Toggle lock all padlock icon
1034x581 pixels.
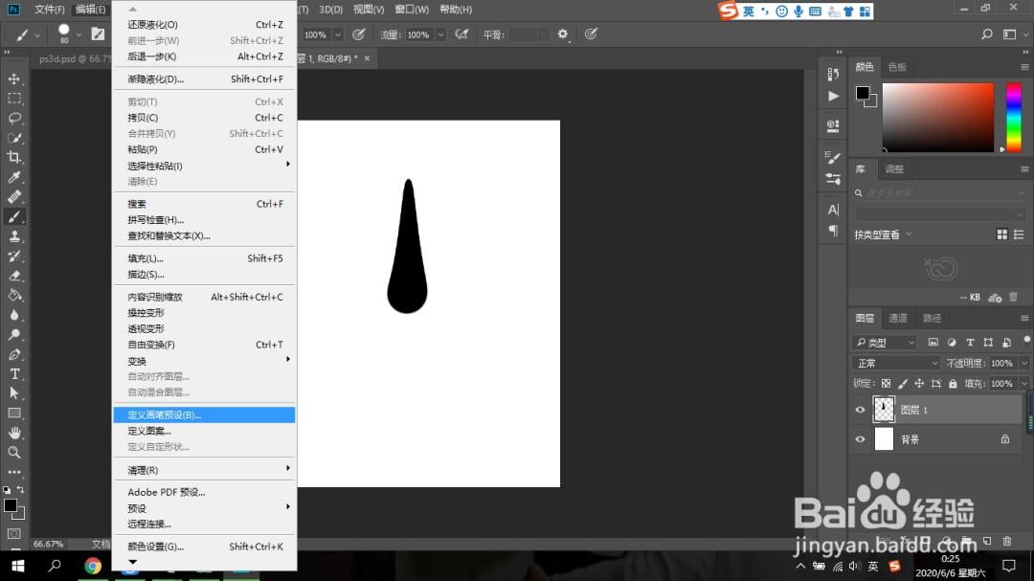point(953,383)
